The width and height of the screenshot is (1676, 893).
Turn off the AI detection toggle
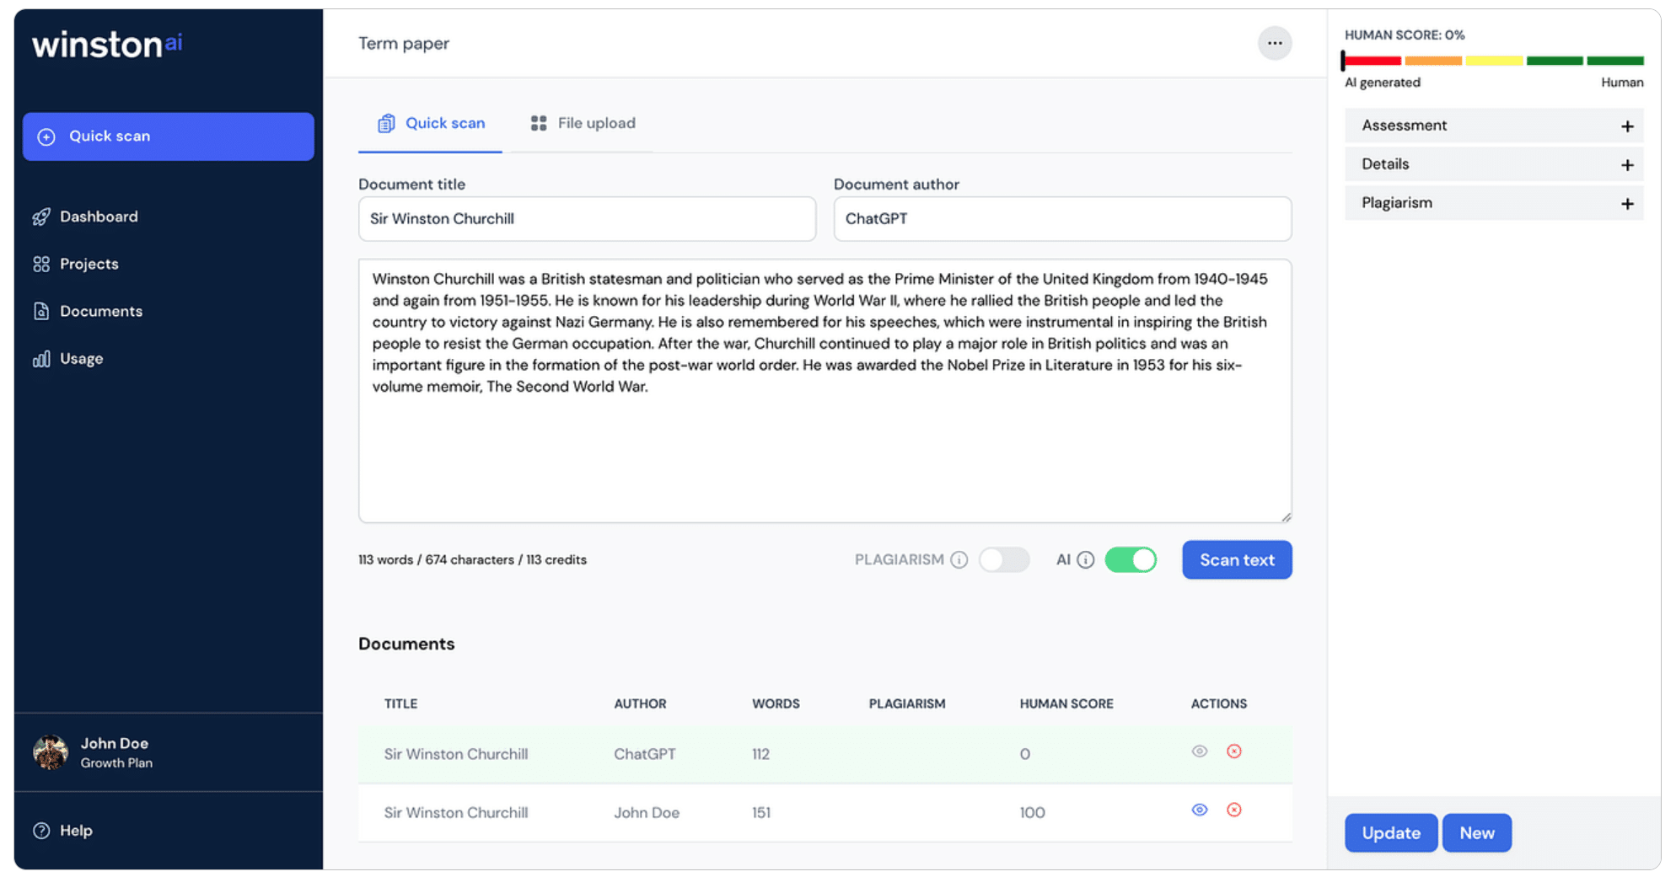pos(1131,559)
